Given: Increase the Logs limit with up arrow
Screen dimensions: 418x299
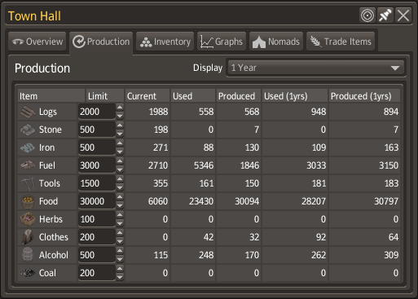Looking at the screenshot, I should [x=120, y=108].
